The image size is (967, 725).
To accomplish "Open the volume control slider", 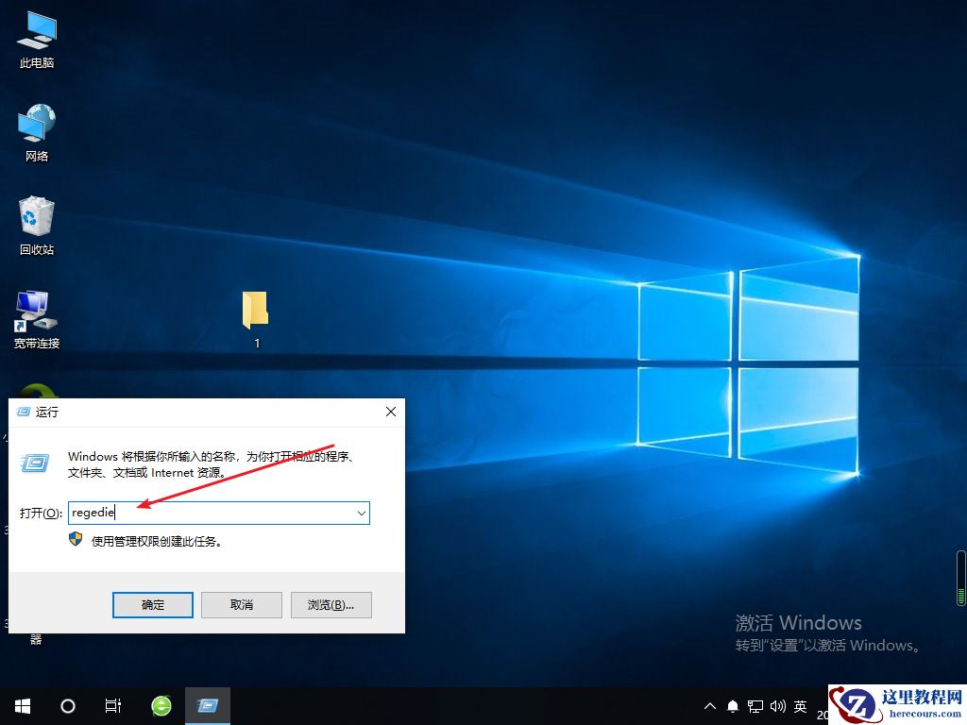I will point(777,705).
